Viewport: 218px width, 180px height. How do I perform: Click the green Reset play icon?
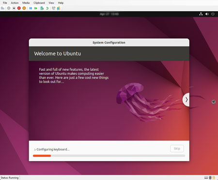[x=36, y=8]
